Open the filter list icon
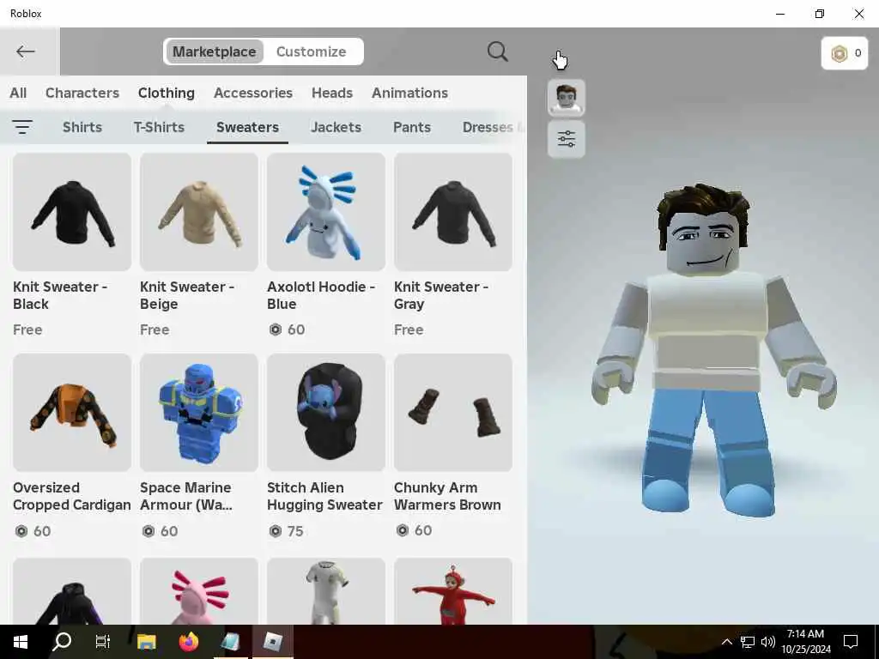Viewport: 879px width, 659px height. point(22,127)
